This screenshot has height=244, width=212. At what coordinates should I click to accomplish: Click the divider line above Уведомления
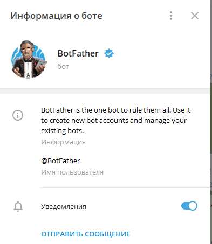pyautogui.click(x=125, y=187)
